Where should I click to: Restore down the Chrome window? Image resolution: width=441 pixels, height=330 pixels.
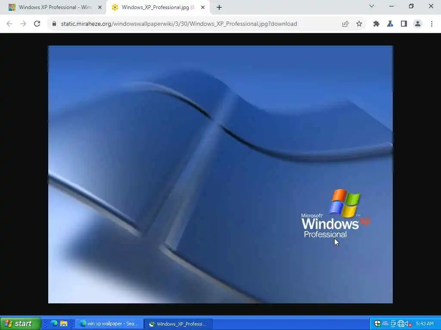point(411,6)
